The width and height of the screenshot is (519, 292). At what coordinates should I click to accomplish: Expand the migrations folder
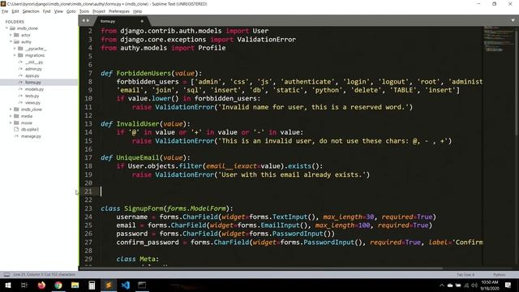(15, 55)
